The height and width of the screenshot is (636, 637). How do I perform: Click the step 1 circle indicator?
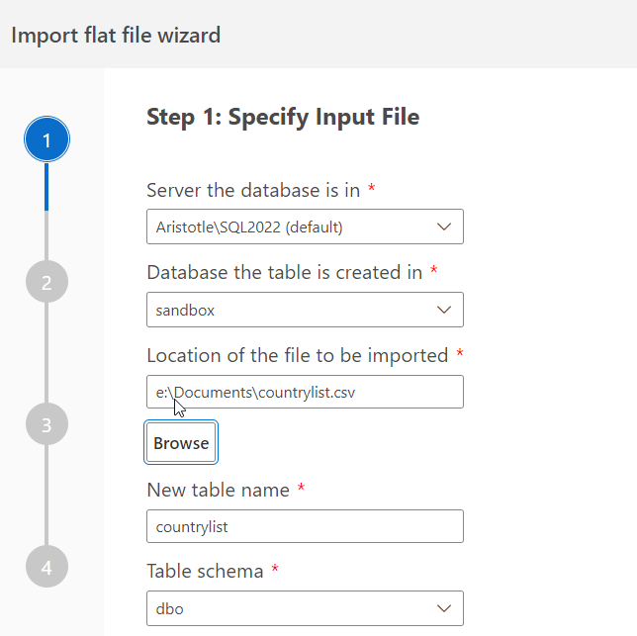pos(46,140)
